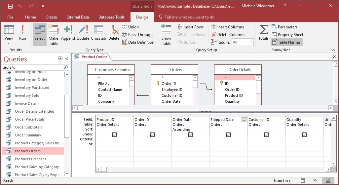Open the Redo dropdown arrow in title bar
The image size is (339, 185).
(x=36, y=6)
